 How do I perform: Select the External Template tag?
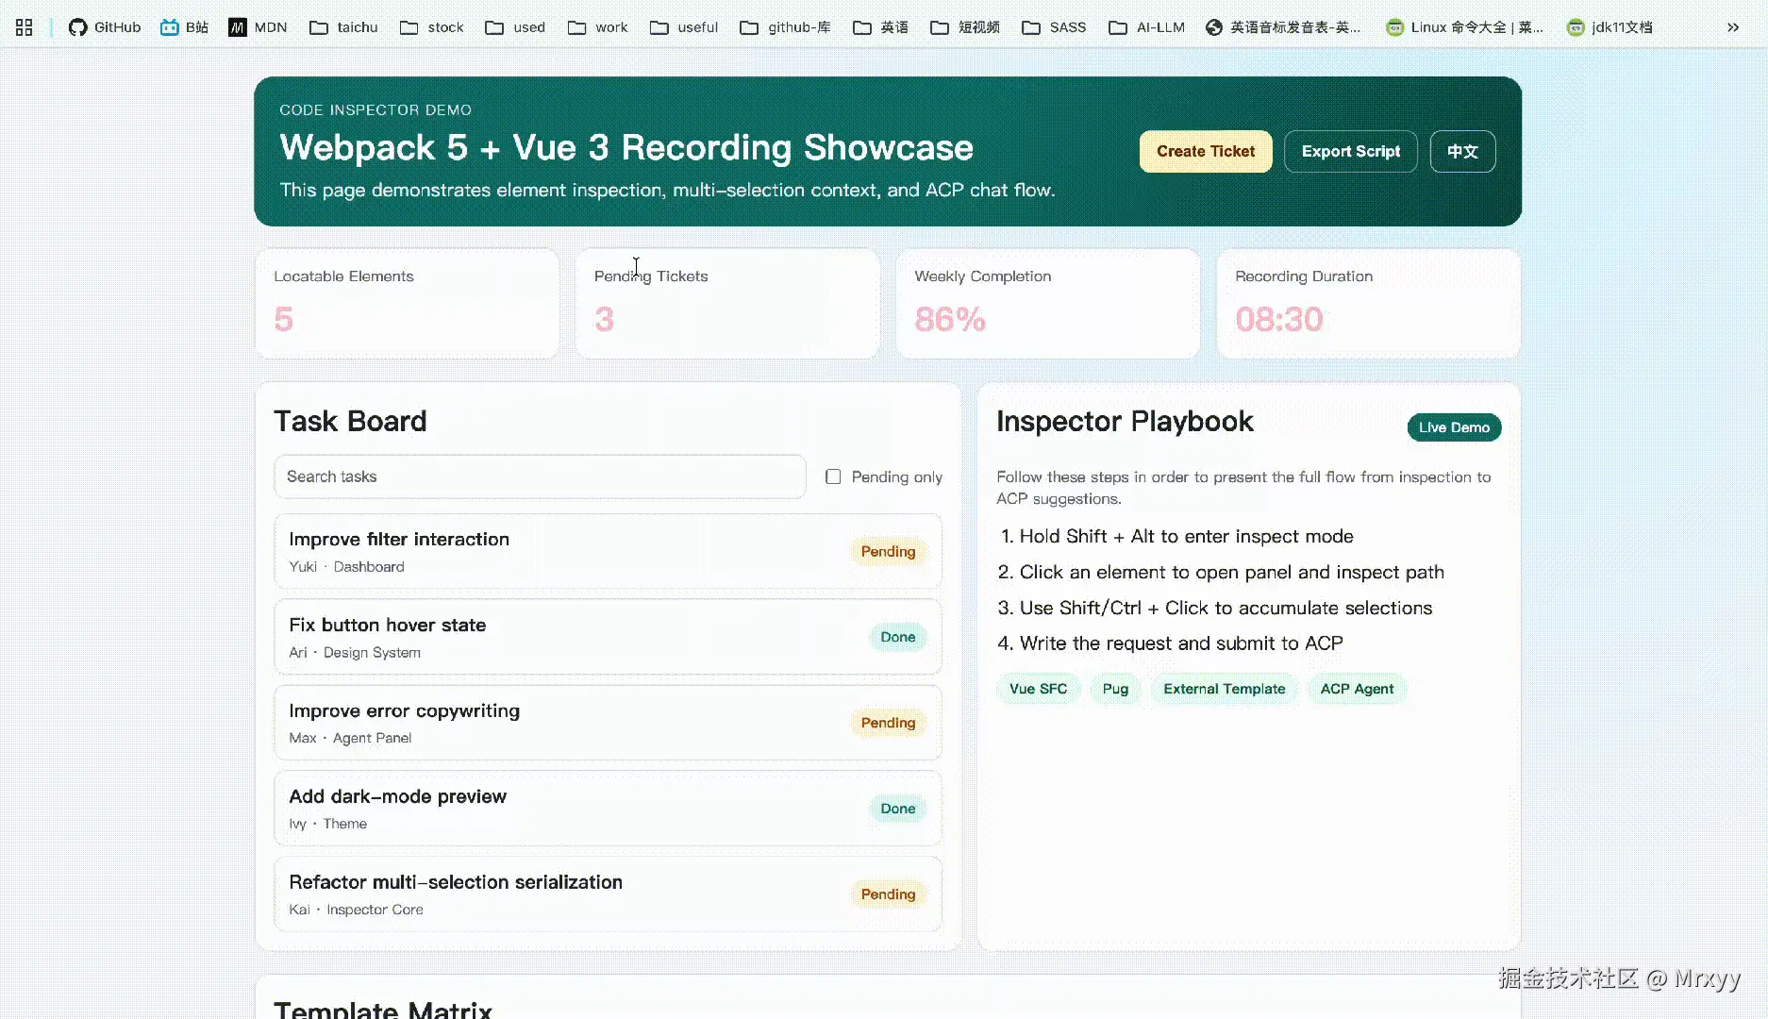coord(1225,689)
